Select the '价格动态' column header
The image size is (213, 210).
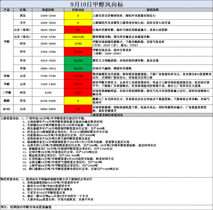pyautogui.click(x=78, y=10)
